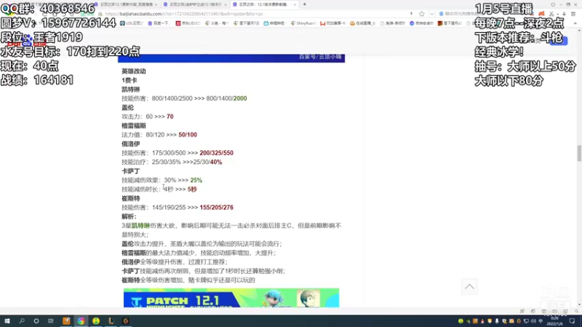This screenshot has height=327, width=582.
Task: Click the 盖伦 hero heading
Action: 128,108
